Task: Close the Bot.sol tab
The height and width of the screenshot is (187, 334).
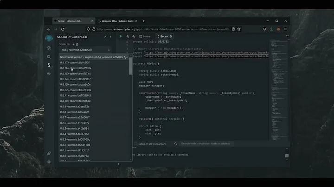Action: coord(171,37)
